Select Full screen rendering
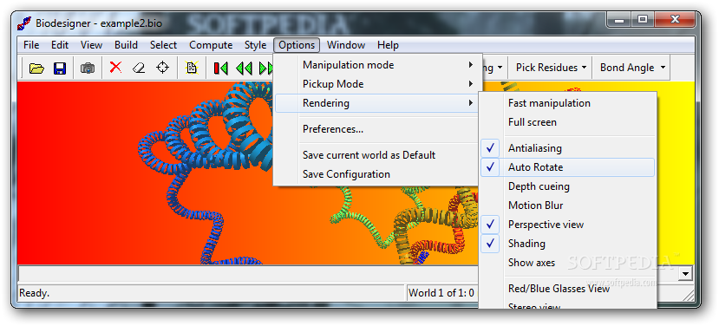 point(568,122)
